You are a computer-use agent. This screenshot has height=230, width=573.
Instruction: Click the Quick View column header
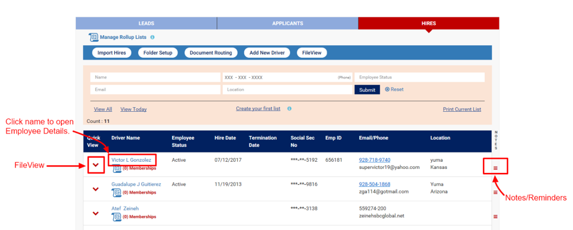tap(93, 141)
